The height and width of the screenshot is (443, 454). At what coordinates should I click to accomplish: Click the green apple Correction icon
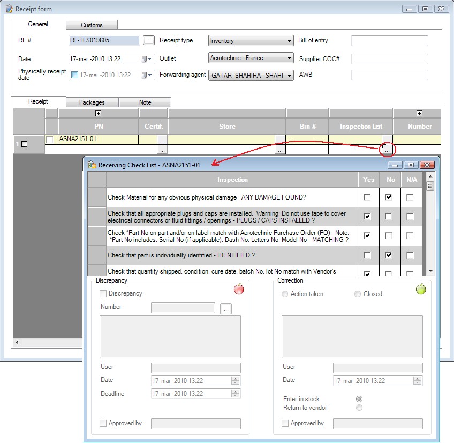tap(421, 290)
